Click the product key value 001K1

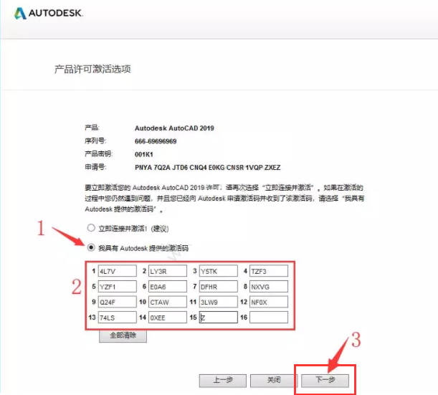pyautogui.click(x=144, y=154)
